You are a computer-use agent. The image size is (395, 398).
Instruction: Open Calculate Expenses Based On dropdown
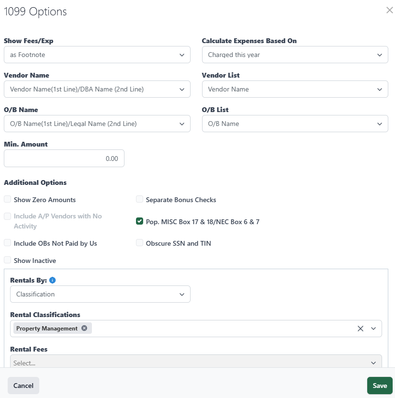click(x=295, y=55)
